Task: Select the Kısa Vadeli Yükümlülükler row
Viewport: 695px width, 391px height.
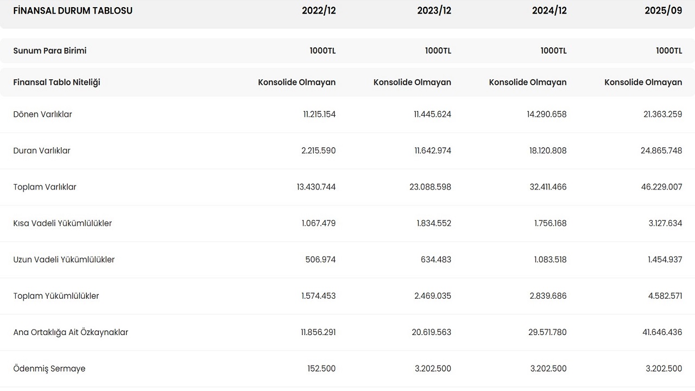Action: (62, 224)
